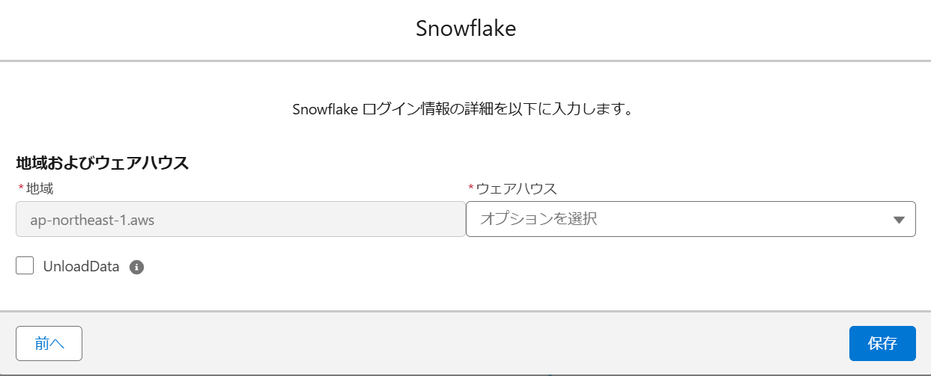This screenshot has height=376, width=931.
Task: Click the 地域 input field
Action: point(240,219)
